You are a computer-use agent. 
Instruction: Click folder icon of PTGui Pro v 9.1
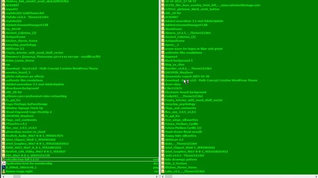[x=3, y=124]
